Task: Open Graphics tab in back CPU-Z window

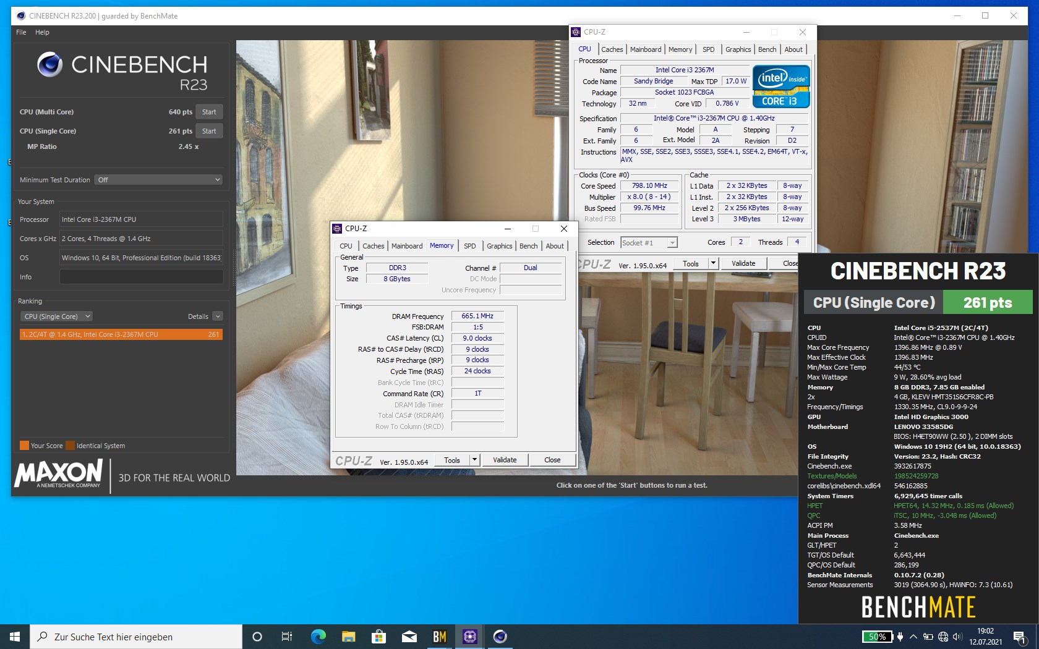Action: [x=738, y=49]
